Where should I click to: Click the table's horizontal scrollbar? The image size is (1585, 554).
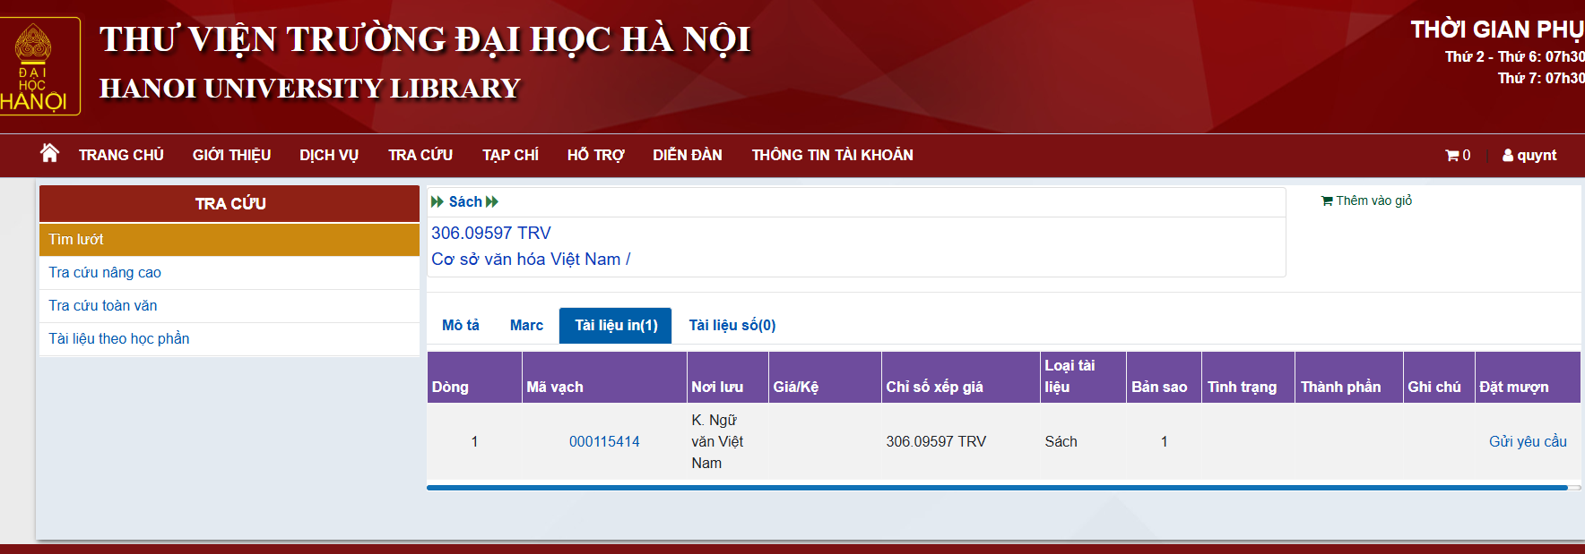(x=997, y=488)
